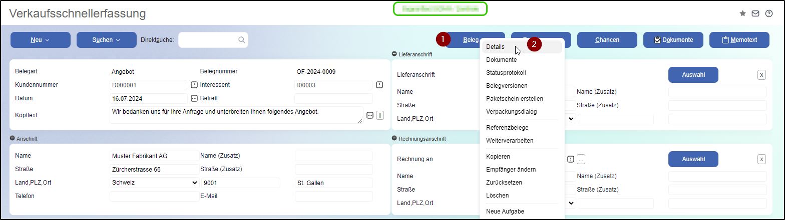Viewport: 785px width, 220px height.
Task: Select Details from the Beleg menu
Action: click(x=496, y=47)
